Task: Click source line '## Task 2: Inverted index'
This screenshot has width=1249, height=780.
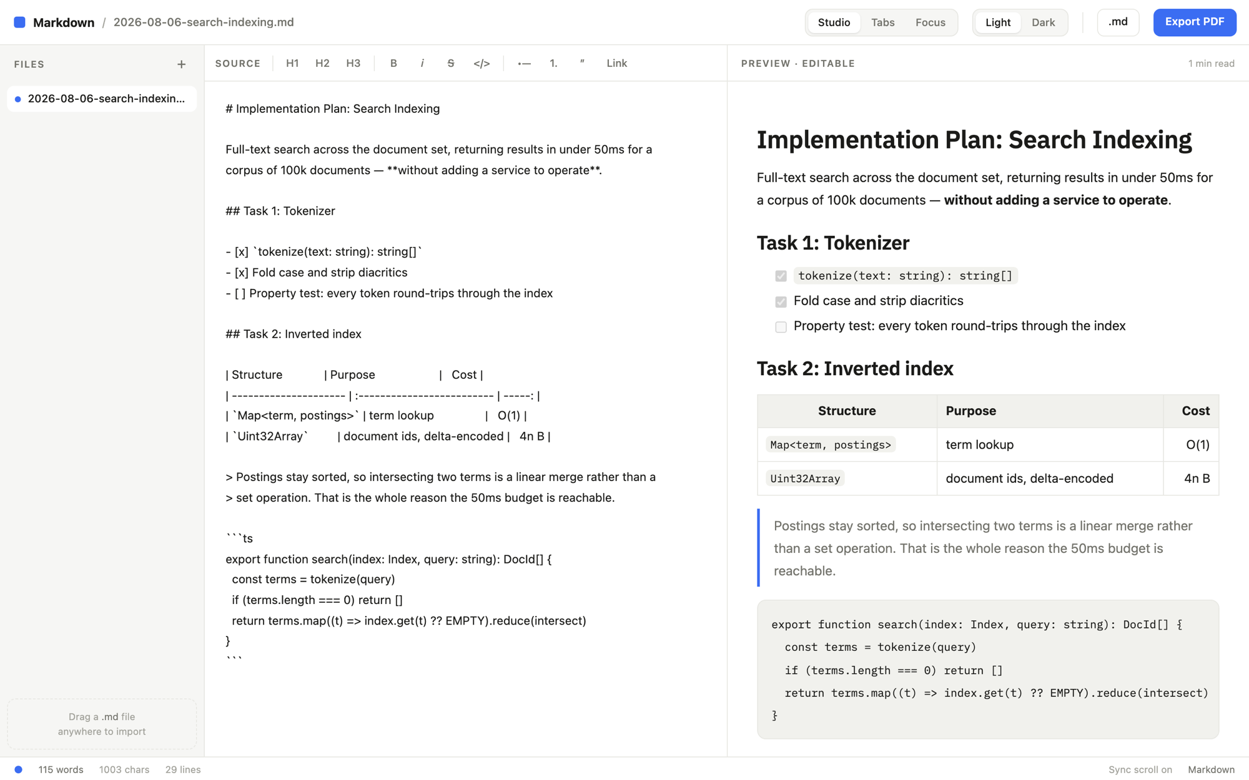Action: click(x=294, y=334)
